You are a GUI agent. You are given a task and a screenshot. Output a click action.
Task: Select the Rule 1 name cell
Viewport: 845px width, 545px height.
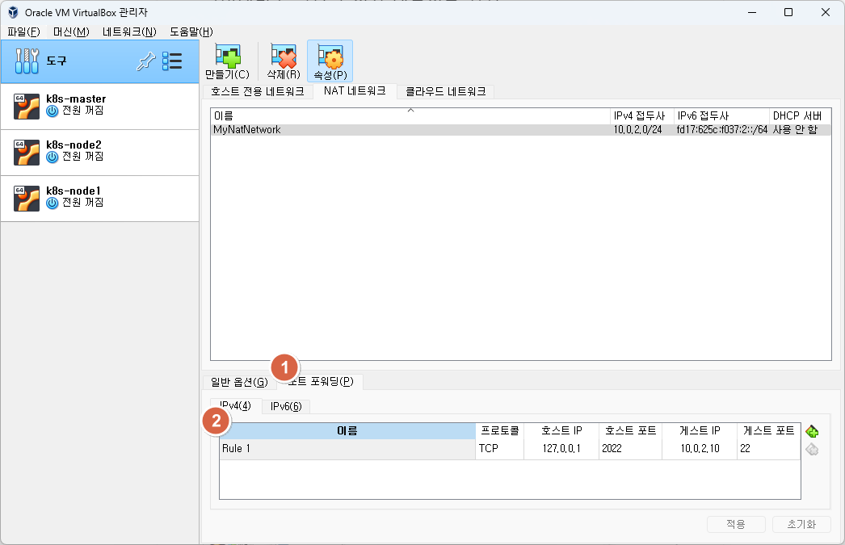tap(347, 449)
